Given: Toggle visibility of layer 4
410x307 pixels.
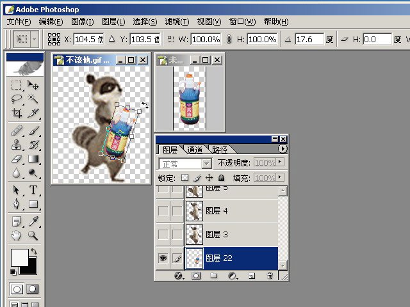Looking at the screenshot, I should 163,211.
